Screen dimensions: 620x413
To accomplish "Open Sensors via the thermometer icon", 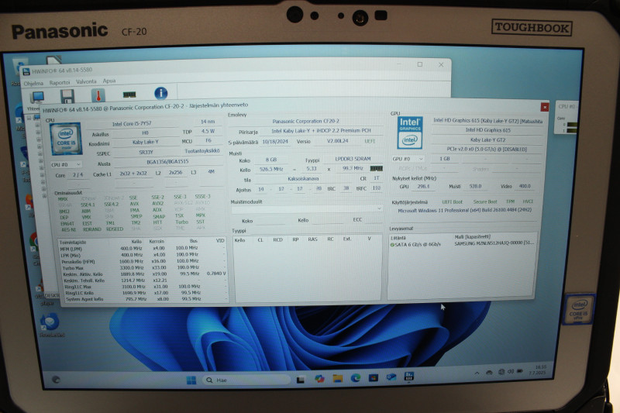I will 98,95.
